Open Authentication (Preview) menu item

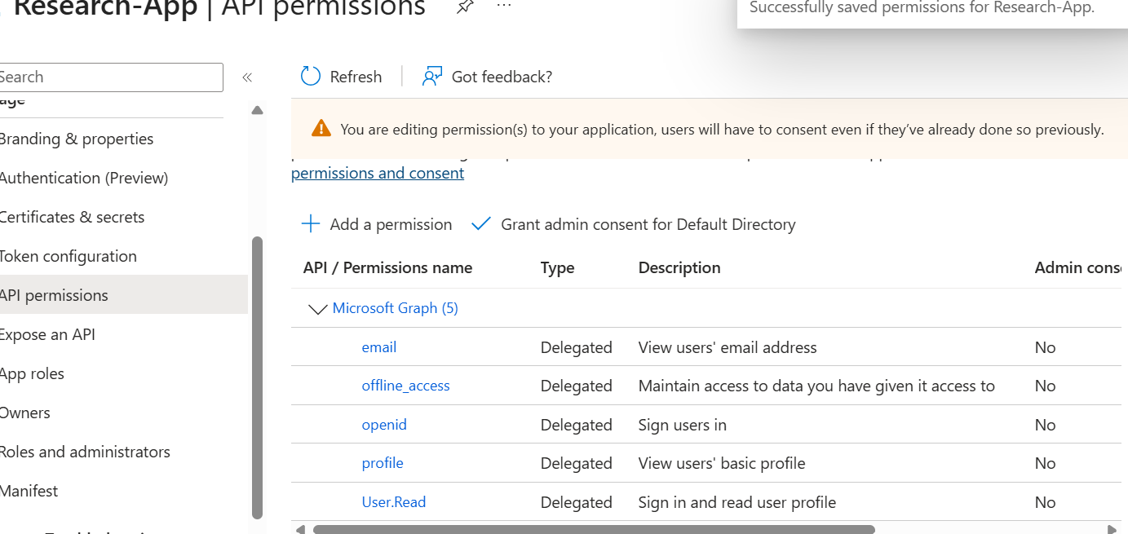point(83,178)
